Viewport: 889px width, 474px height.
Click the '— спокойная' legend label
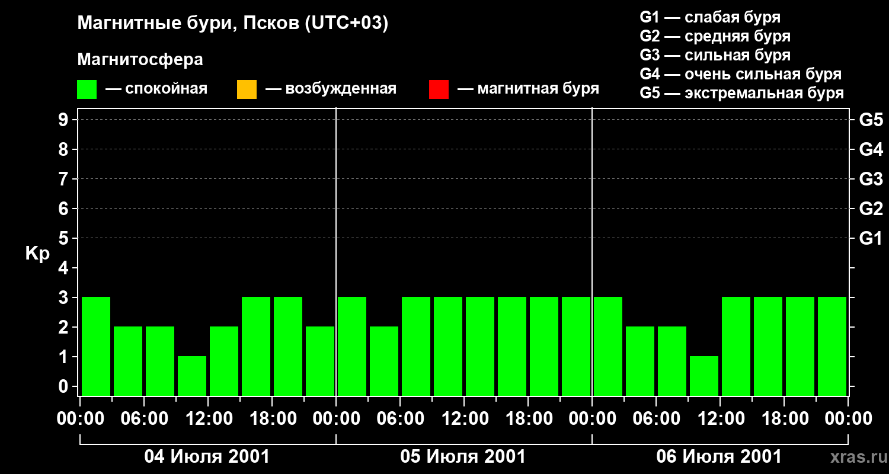coord(156,89)
